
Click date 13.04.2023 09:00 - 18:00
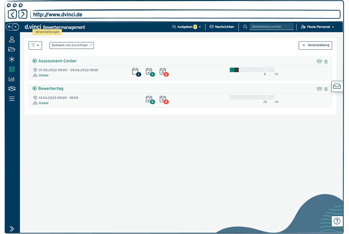[x=58, y=98]
